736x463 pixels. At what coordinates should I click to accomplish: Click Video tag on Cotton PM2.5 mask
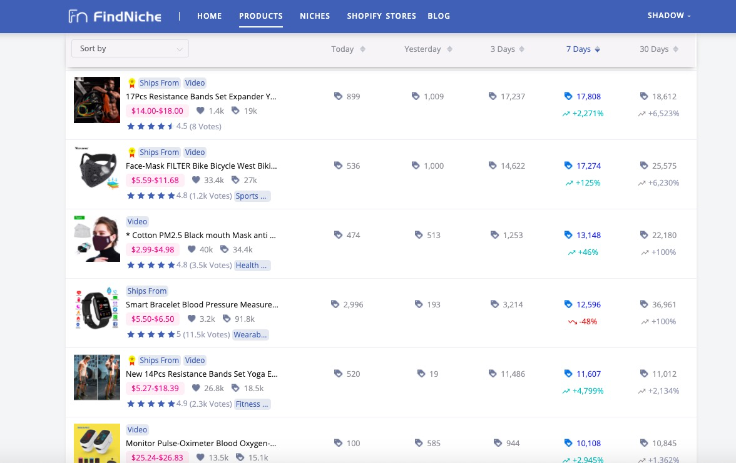click(137, 222)
